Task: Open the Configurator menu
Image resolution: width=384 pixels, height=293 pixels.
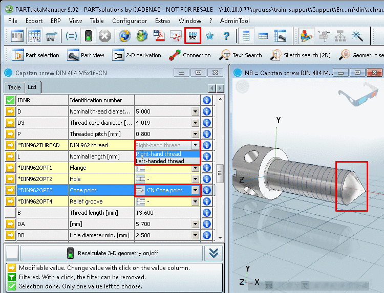Action: tap(130, 21)
